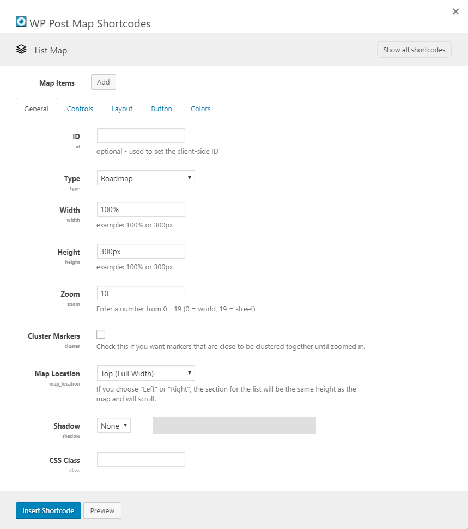Click the Preview button
The height and width of the screenshot is (529, 468).
click(x=102, y=510)
